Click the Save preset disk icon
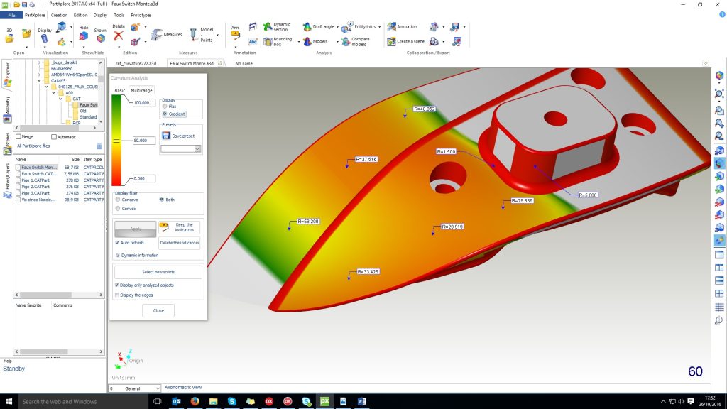The width and height of the screenshot is (727, 409). coord(166,136)
